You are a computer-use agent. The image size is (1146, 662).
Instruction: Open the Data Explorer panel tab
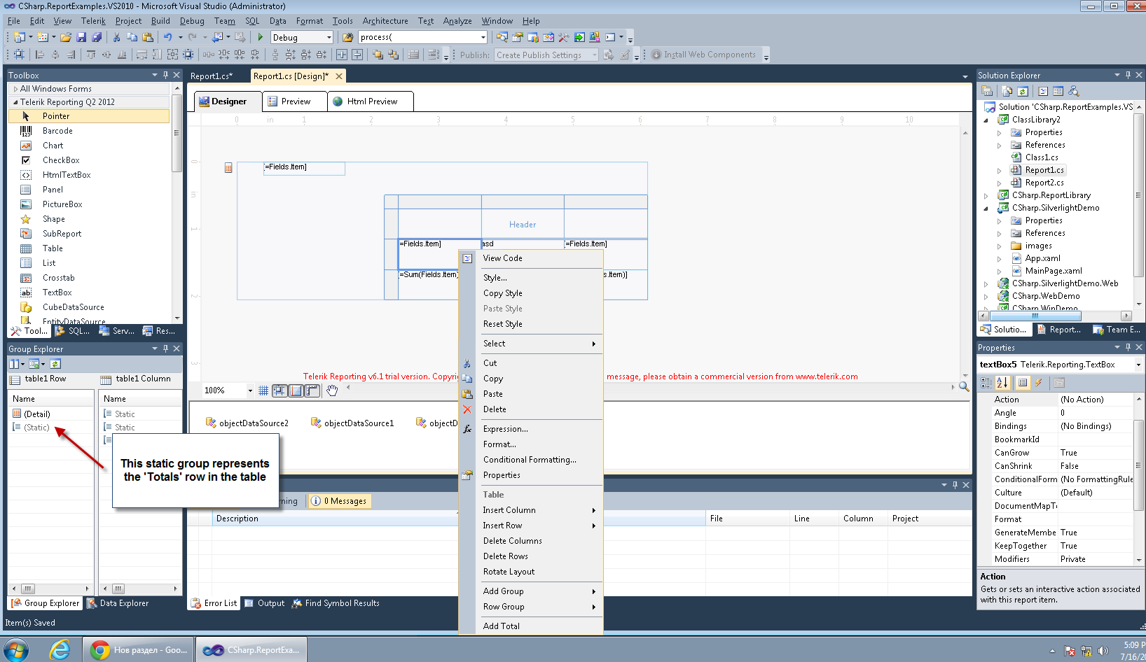[x=118, y=603]
